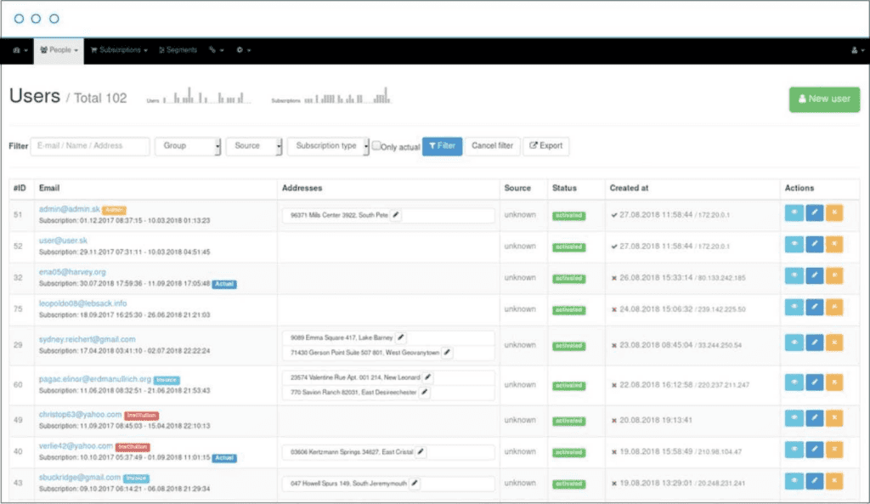Edit address 23574 Valentine Rue pencil icon
Viewport: 870px width, 504px height.
coord(428,377)
